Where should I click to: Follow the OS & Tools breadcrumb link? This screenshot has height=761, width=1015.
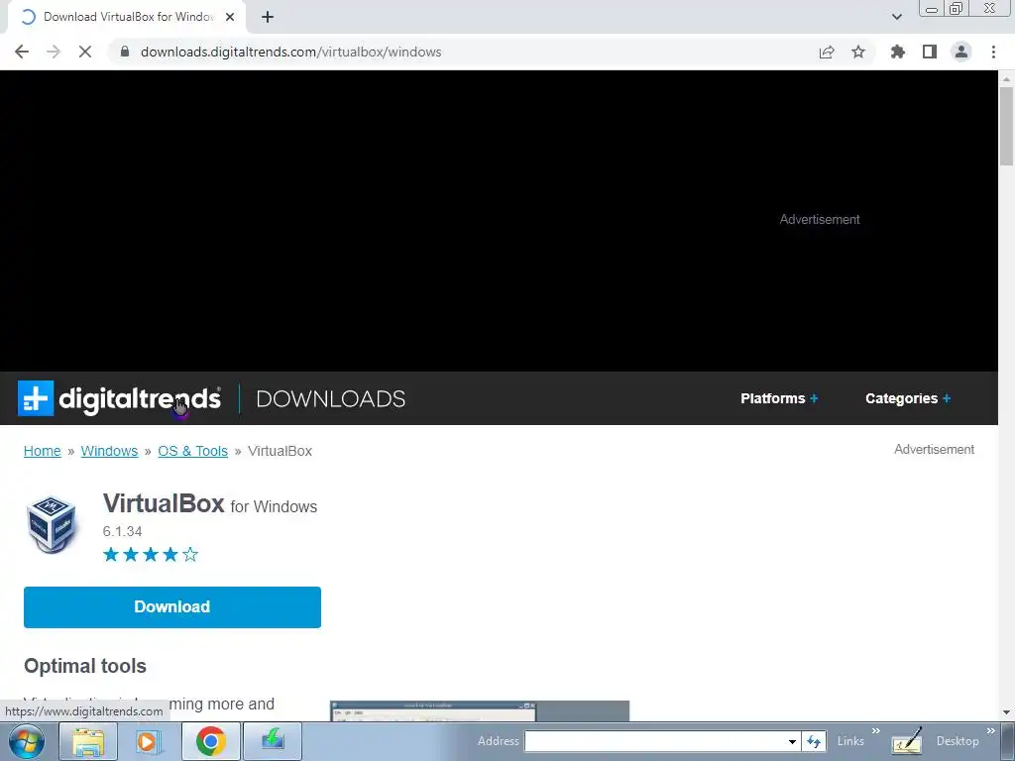(x=193, y=451)
